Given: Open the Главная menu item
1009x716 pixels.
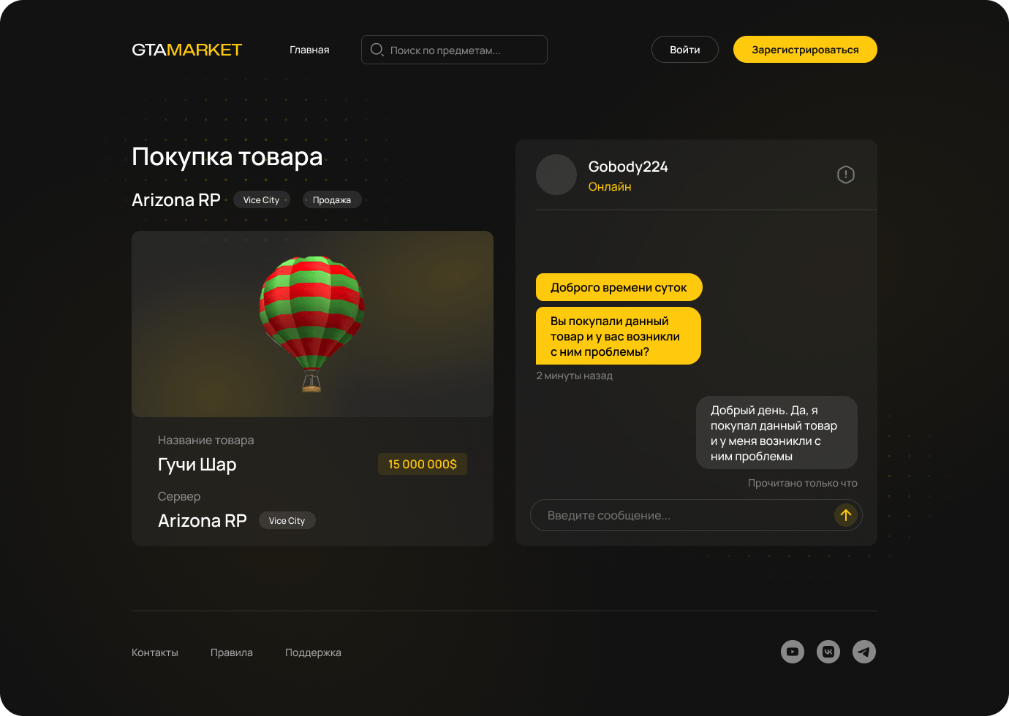Looking at the screenshot, I should [x=309, y=50].
